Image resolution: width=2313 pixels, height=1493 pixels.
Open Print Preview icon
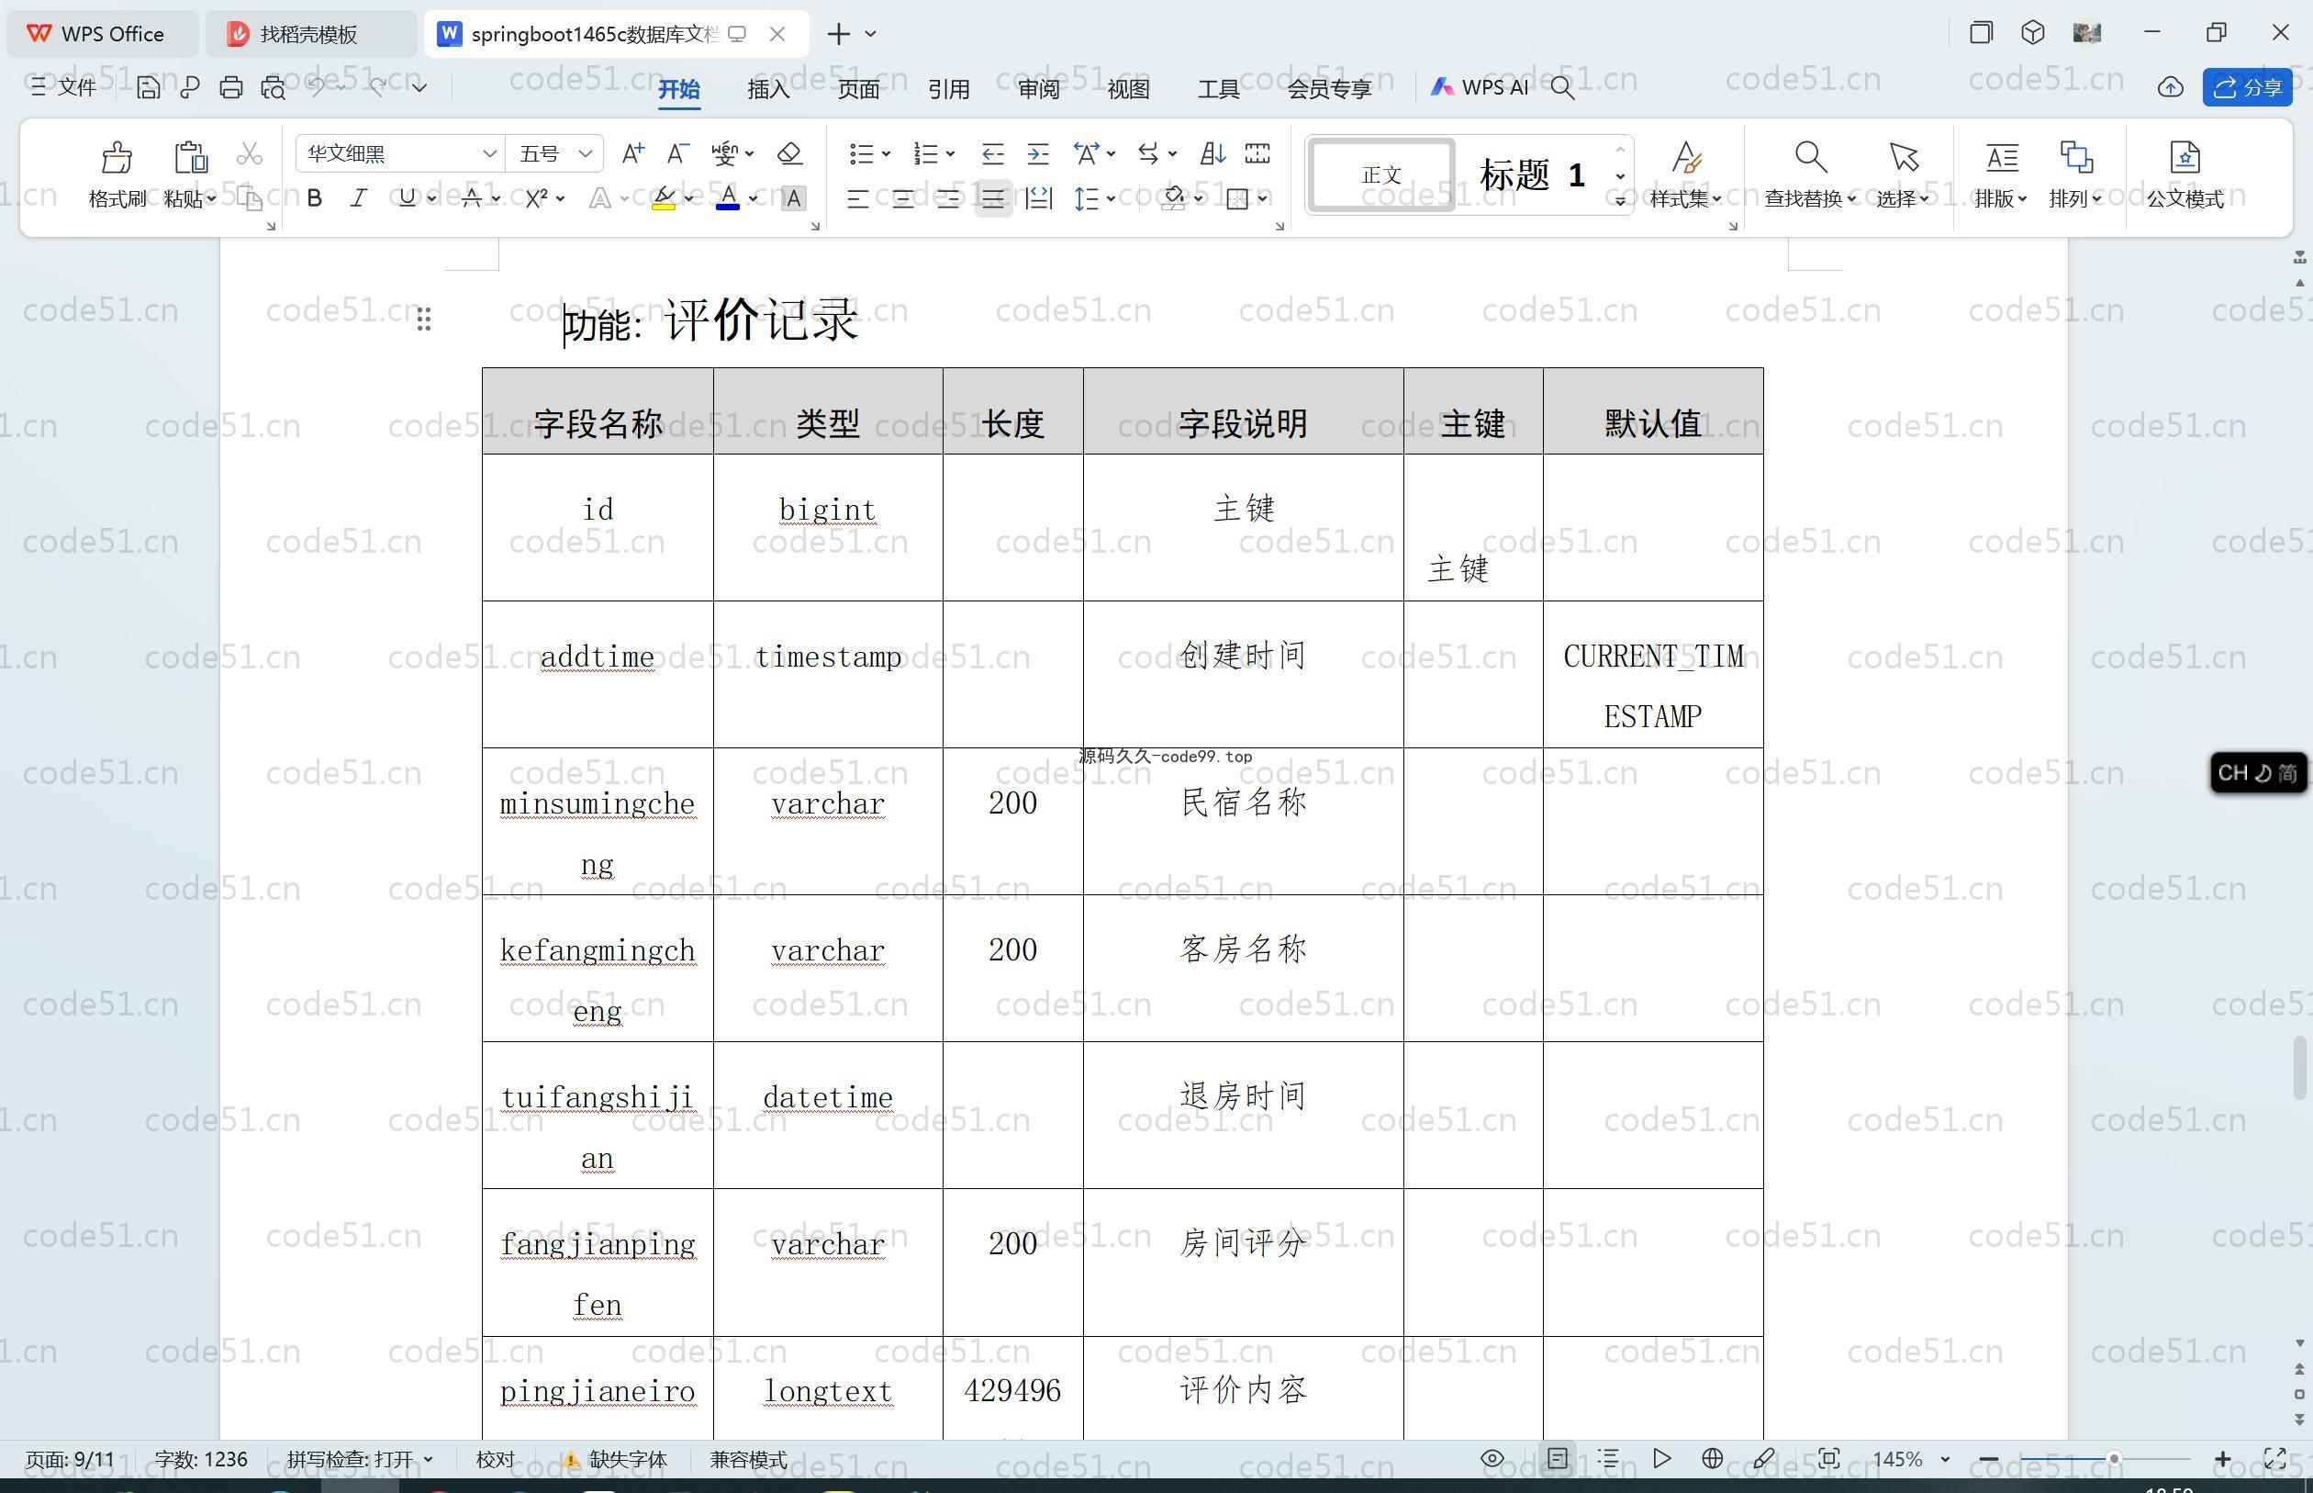point(274,87)
